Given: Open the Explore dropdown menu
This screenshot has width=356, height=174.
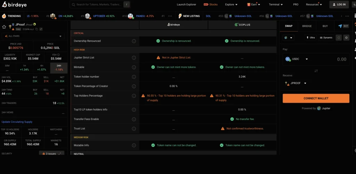Looking at the screenshot, I should (231, 4).
